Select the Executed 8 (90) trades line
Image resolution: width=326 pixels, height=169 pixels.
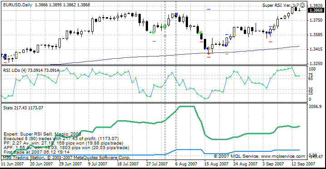pos(61,139)
